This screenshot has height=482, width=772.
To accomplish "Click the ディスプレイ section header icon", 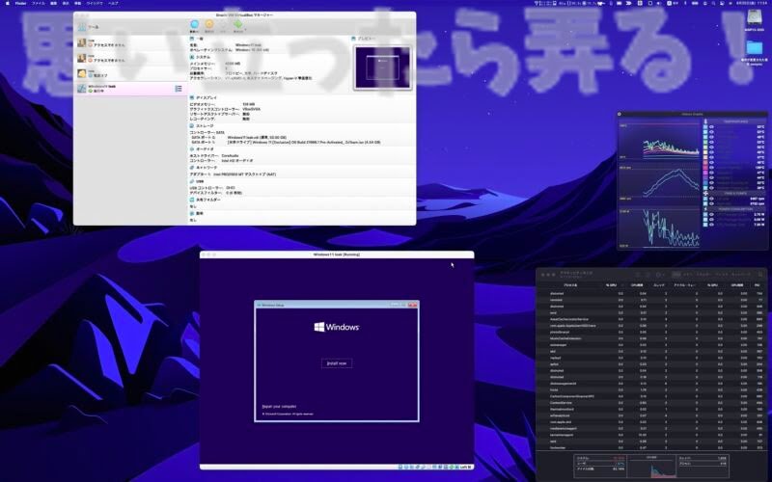I will (192, 98).
